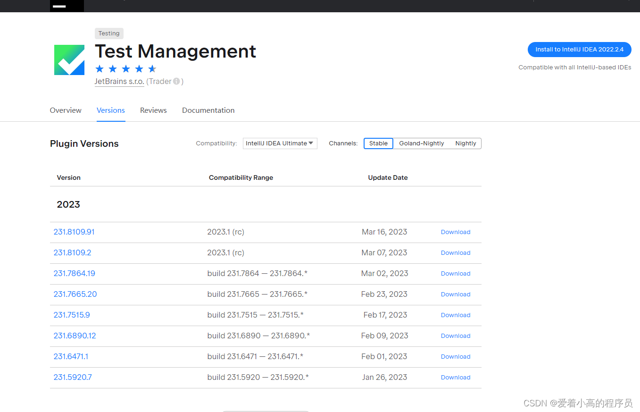
Task: Switch to the Overview tab
Action: click(x=66, y=110)
